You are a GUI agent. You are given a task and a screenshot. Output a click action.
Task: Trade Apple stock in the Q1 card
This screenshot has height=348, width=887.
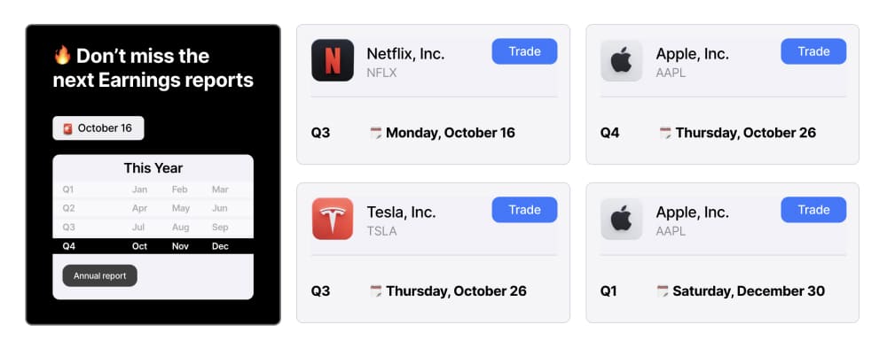(813, 210)
